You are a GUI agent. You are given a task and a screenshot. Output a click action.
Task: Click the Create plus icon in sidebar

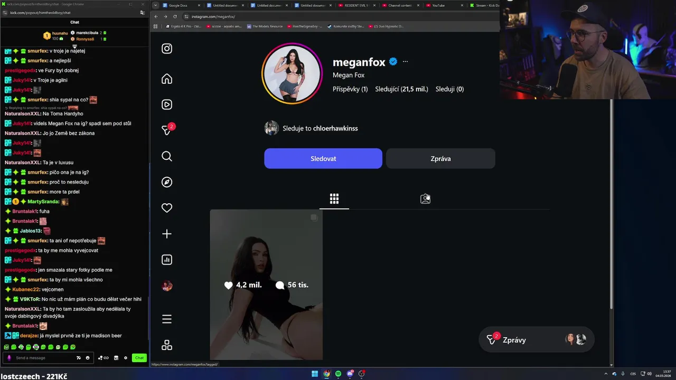pos(167,234)
